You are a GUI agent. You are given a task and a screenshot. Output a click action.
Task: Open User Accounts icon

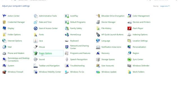tap(98, 65)
